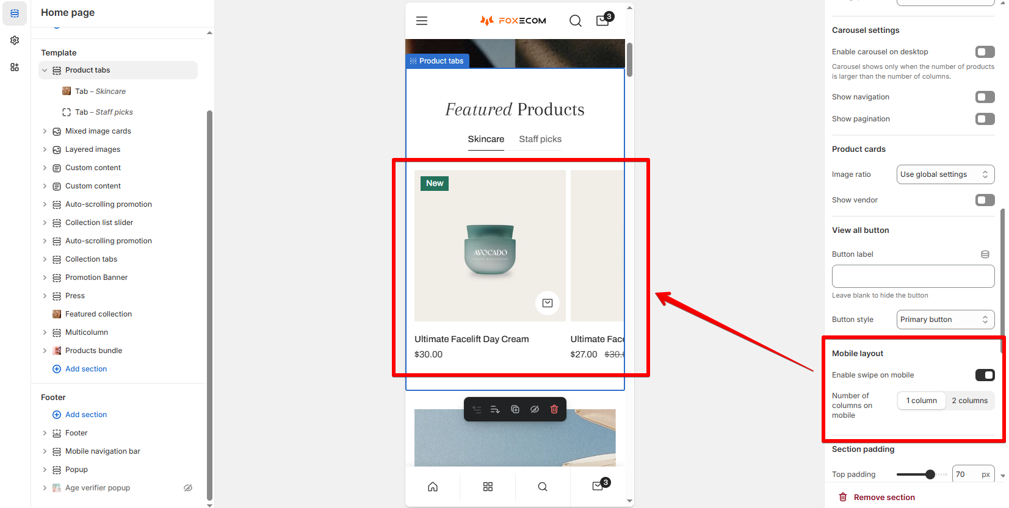This screenshot has width=1009, height=508.
Task: Click the red trash icon in floating toolbar
Action: (554, 409)
